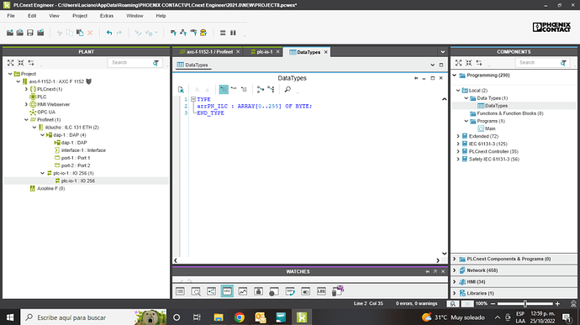Open the editor tabs overflow dropdown arrow

(x=442, y=52)
